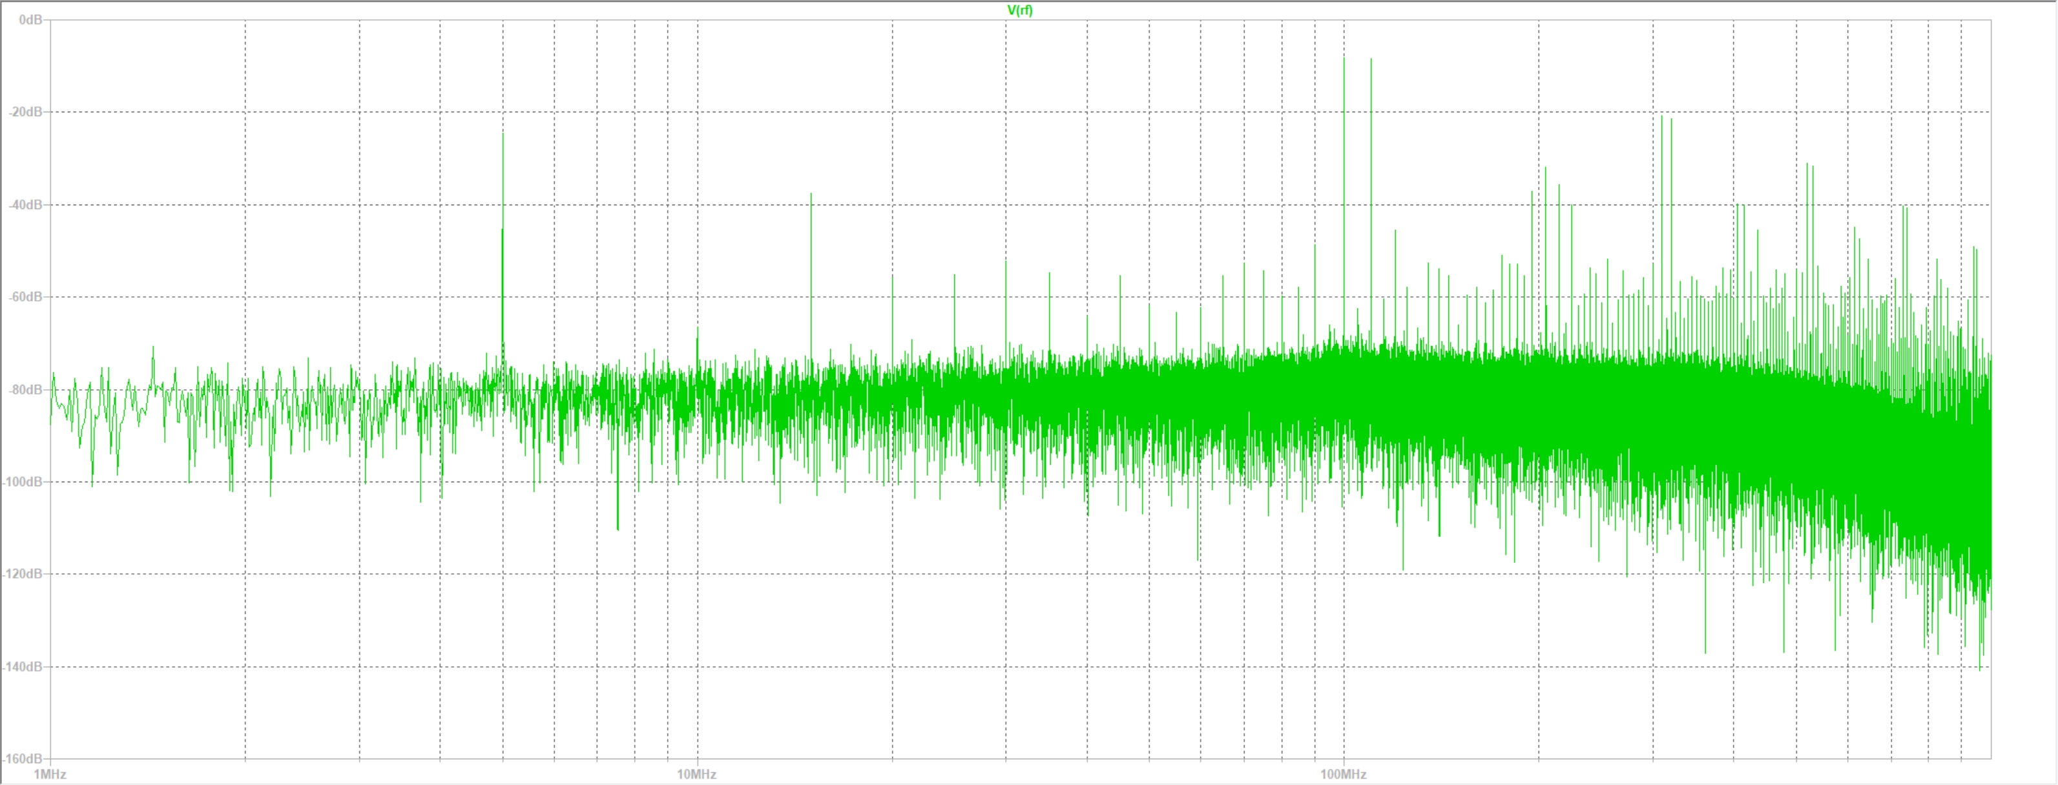Click the -80dB axis label
2058x785 pixels.
(x=26, y=390)
